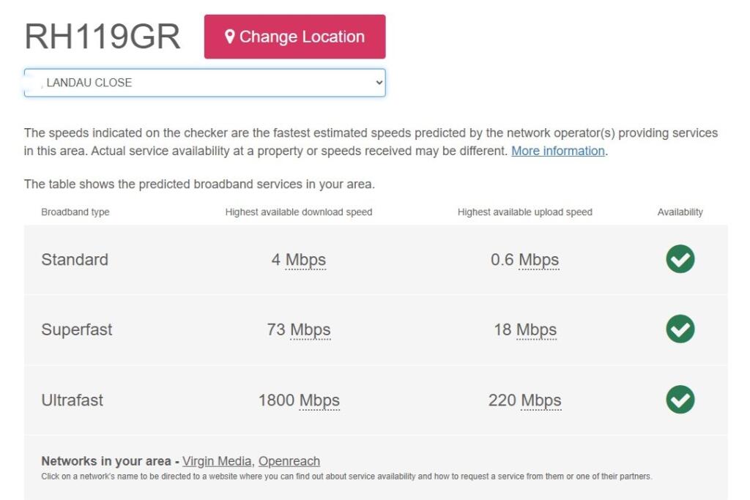Click Mbps abbreviation beside 18 upload speed

[x=536, y=330]
